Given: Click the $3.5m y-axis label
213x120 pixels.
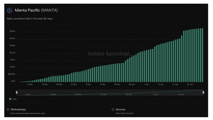Looking at the screenshot, I should pos(12,31).
